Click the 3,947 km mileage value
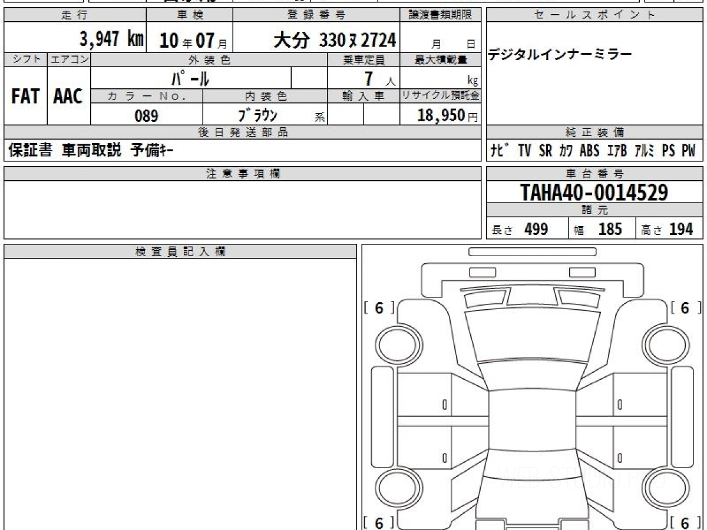This screenshot has height=530, width=707. 111,39
